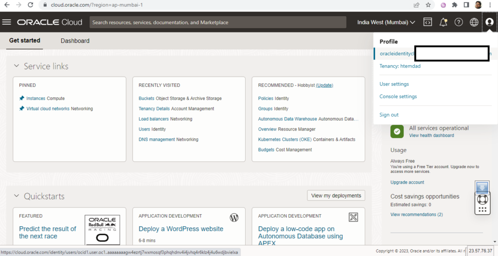The width and height of the screenshot is (498, 256).
Task: Click the Oracle Cloud search field
Action: tap(218, 22)
